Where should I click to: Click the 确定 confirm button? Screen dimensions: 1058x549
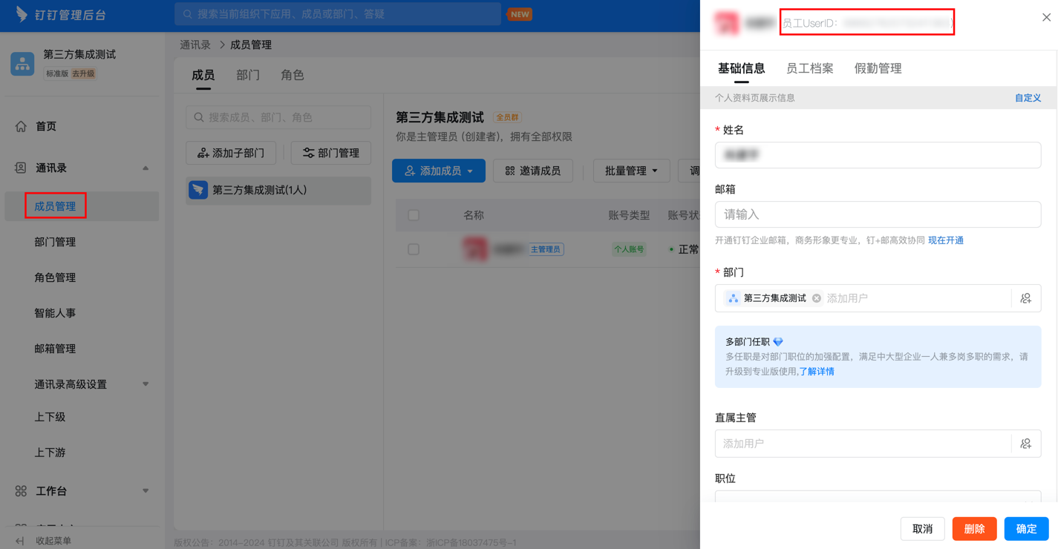click(x=1026, y=528)
